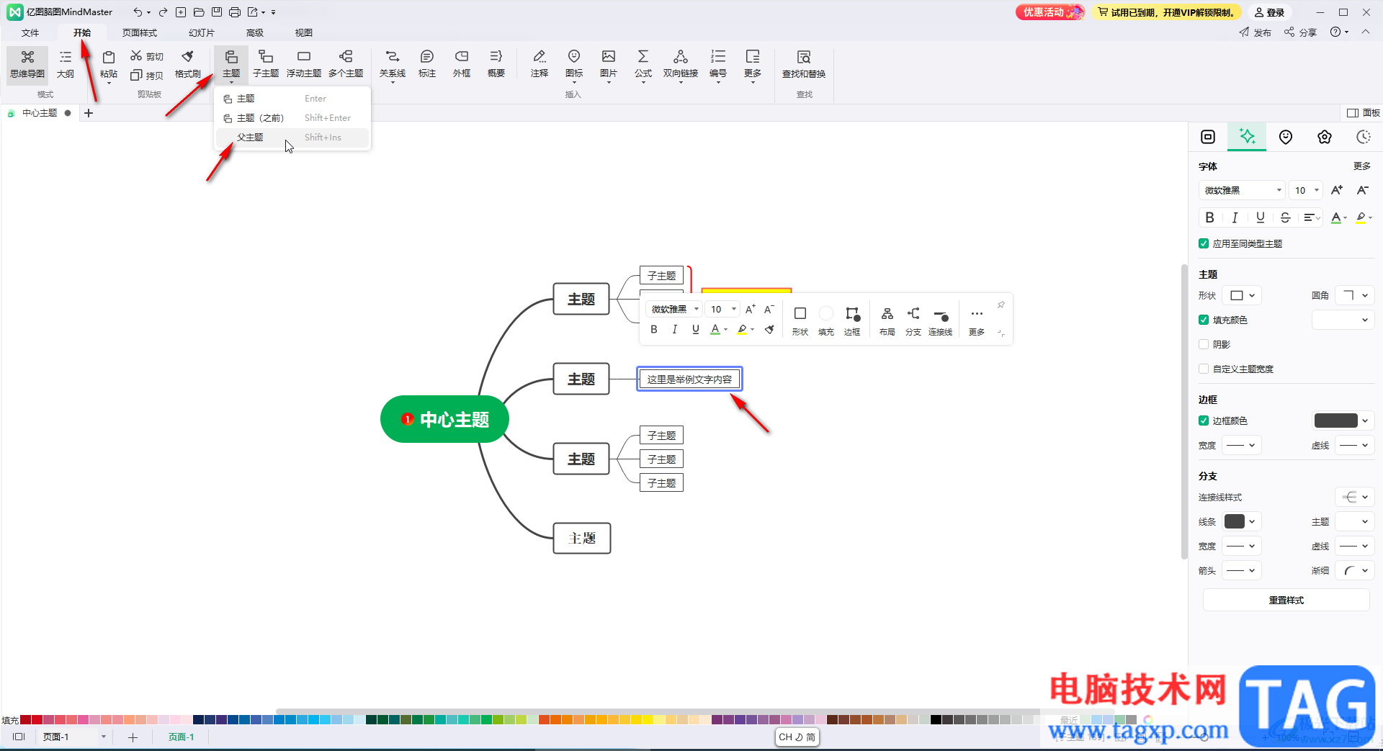
Task: Click the 发布 publish button
Action: point(1256,32)
